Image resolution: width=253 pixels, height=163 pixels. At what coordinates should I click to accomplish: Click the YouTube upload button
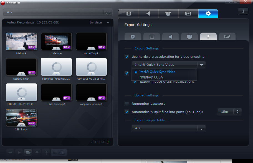[59, 153]
